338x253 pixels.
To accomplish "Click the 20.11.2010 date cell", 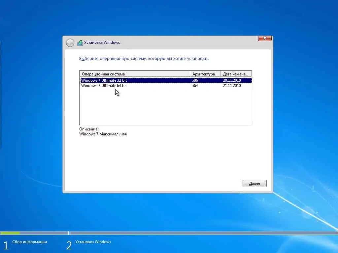I will tap(232, 80).
